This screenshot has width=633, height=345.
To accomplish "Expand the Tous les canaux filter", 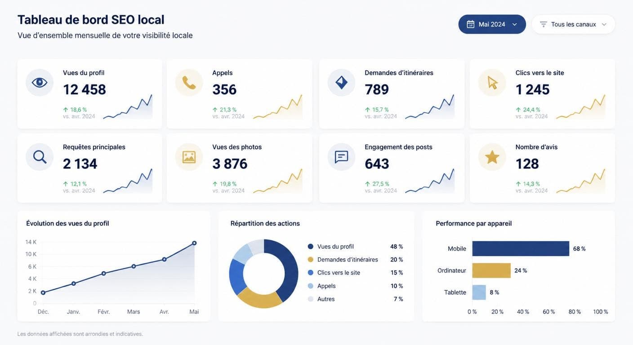I will 573,24.
